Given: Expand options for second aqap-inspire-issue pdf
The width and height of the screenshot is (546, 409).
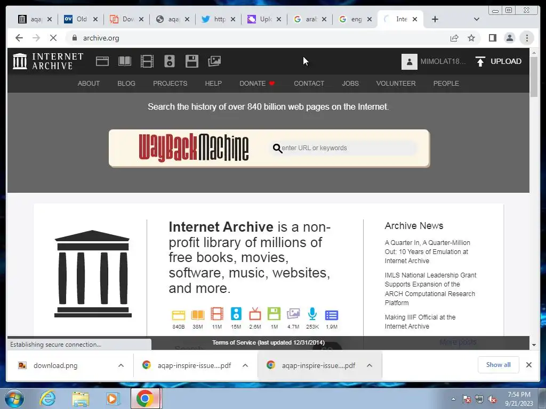Looking at the screenshot, I should coord(370,365).
